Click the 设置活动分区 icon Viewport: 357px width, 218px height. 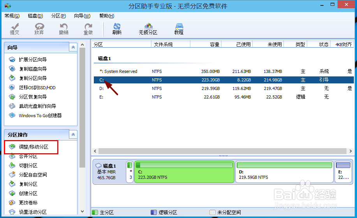(12, 212)
